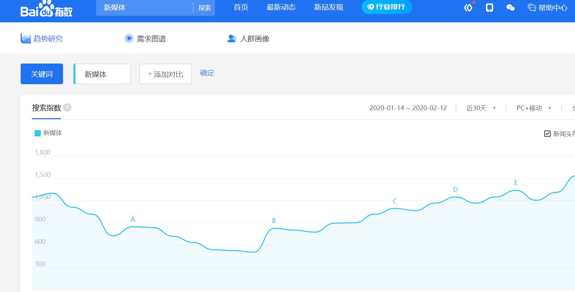Expand the 近30天 date range dropdown
Viewport: 575px width, 292px height.
pos(481,108)
